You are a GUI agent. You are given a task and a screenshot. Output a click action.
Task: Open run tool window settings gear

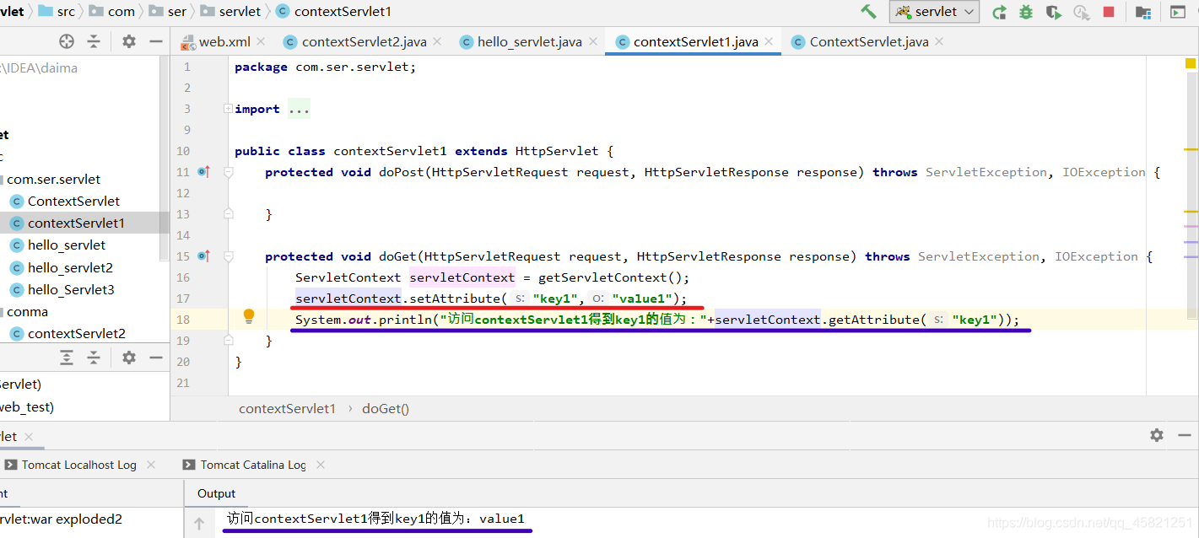(1157, 435)
